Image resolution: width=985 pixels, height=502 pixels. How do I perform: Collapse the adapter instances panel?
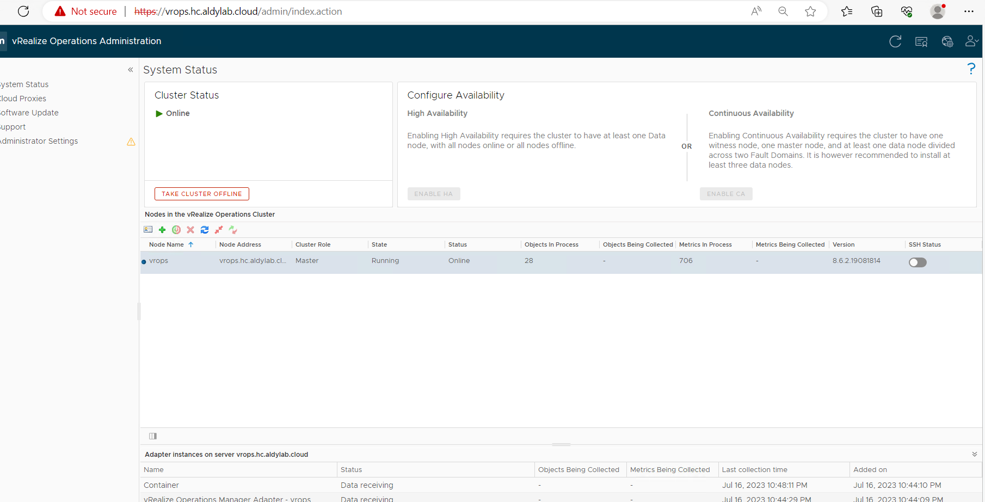974,454
